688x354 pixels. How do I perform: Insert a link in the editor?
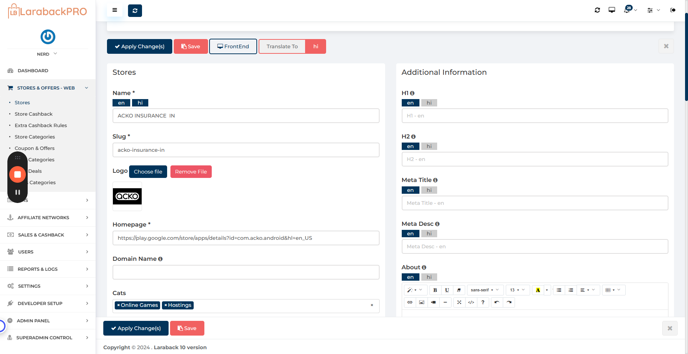(410, 302)
